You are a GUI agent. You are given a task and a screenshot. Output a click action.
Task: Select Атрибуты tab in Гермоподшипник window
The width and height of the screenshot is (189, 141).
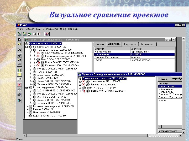click(x=114, y=44)
